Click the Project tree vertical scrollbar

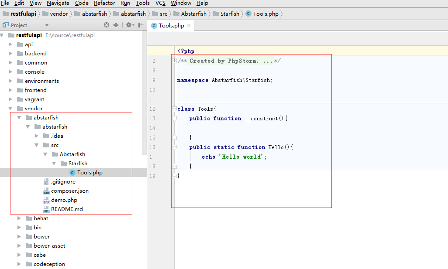pyautogui.click(x=145, y=93)
